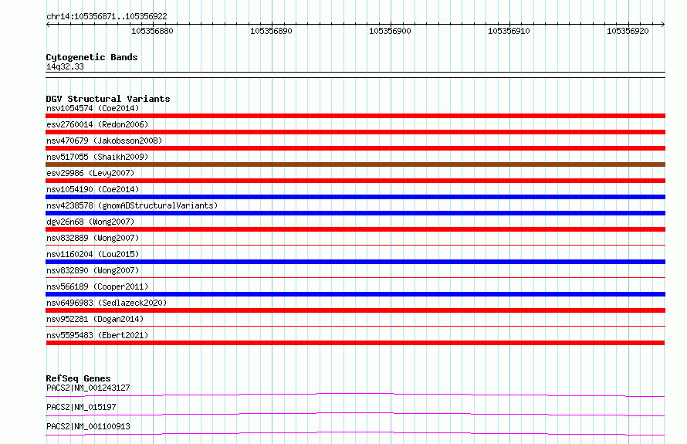The image size is (687, 444).
Task: Select the DGV Structural Variants track title
Action: pyautogui.click(x=108, y=99)
